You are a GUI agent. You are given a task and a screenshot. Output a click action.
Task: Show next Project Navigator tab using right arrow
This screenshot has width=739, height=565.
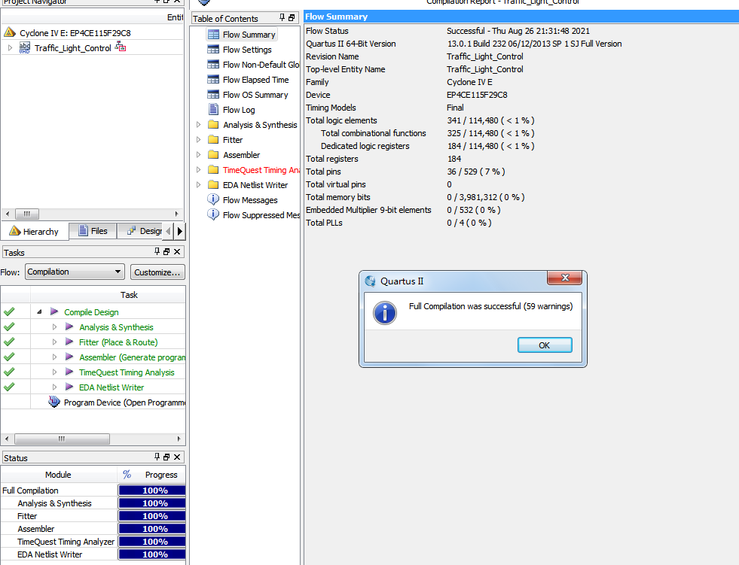click(179, 231)
